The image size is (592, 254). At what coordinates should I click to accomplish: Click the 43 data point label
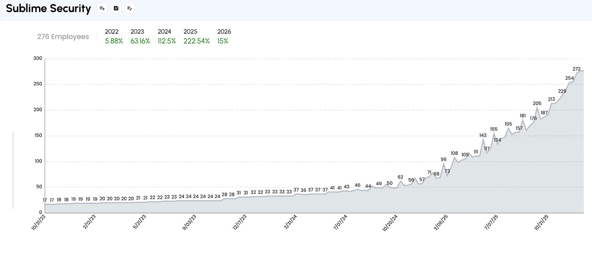346,187
